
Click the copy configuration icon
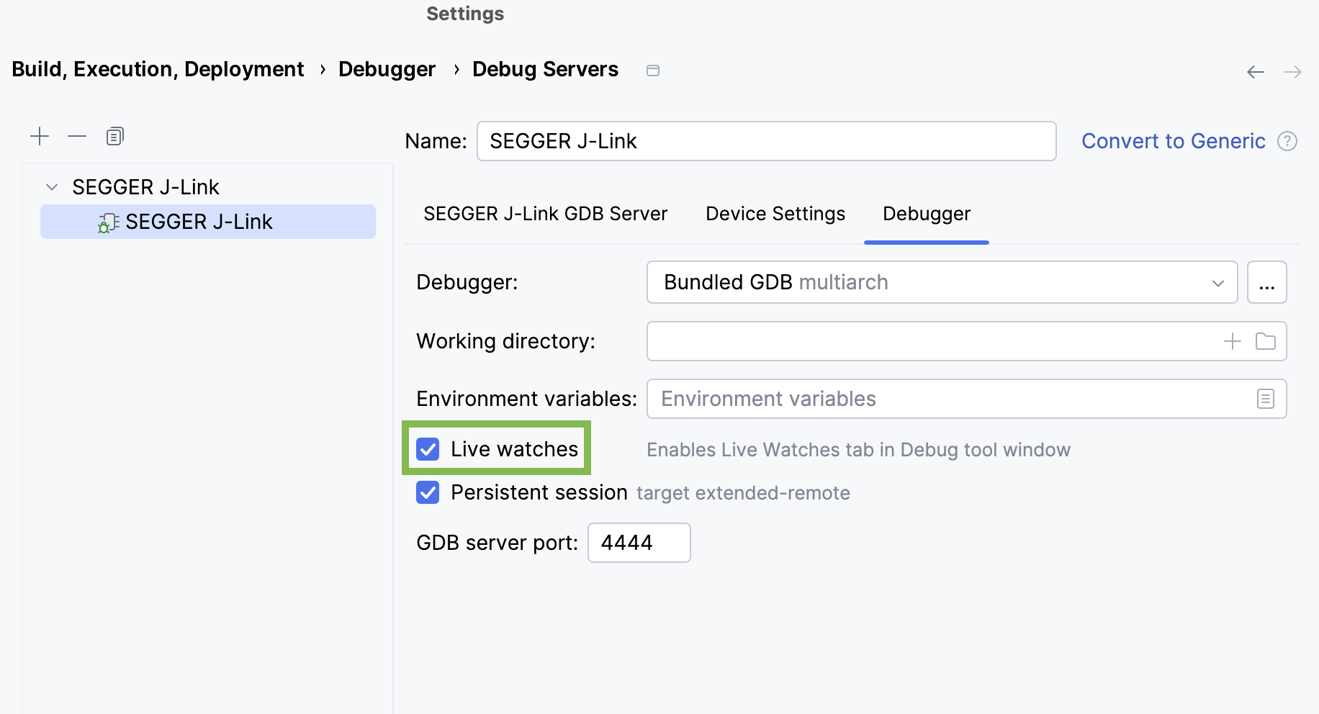[x=114, y=136]
